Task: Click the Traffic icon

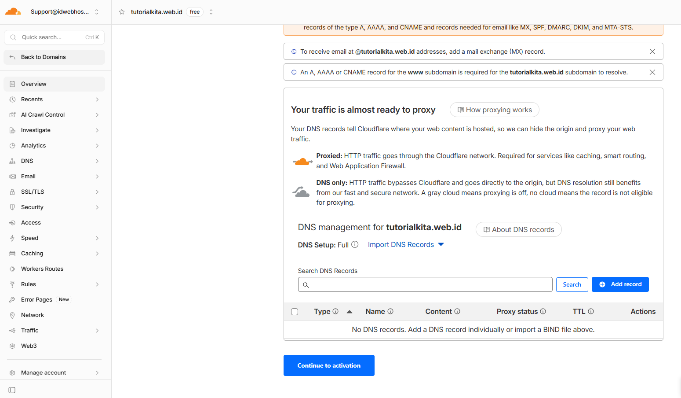Action: point(12,331)
